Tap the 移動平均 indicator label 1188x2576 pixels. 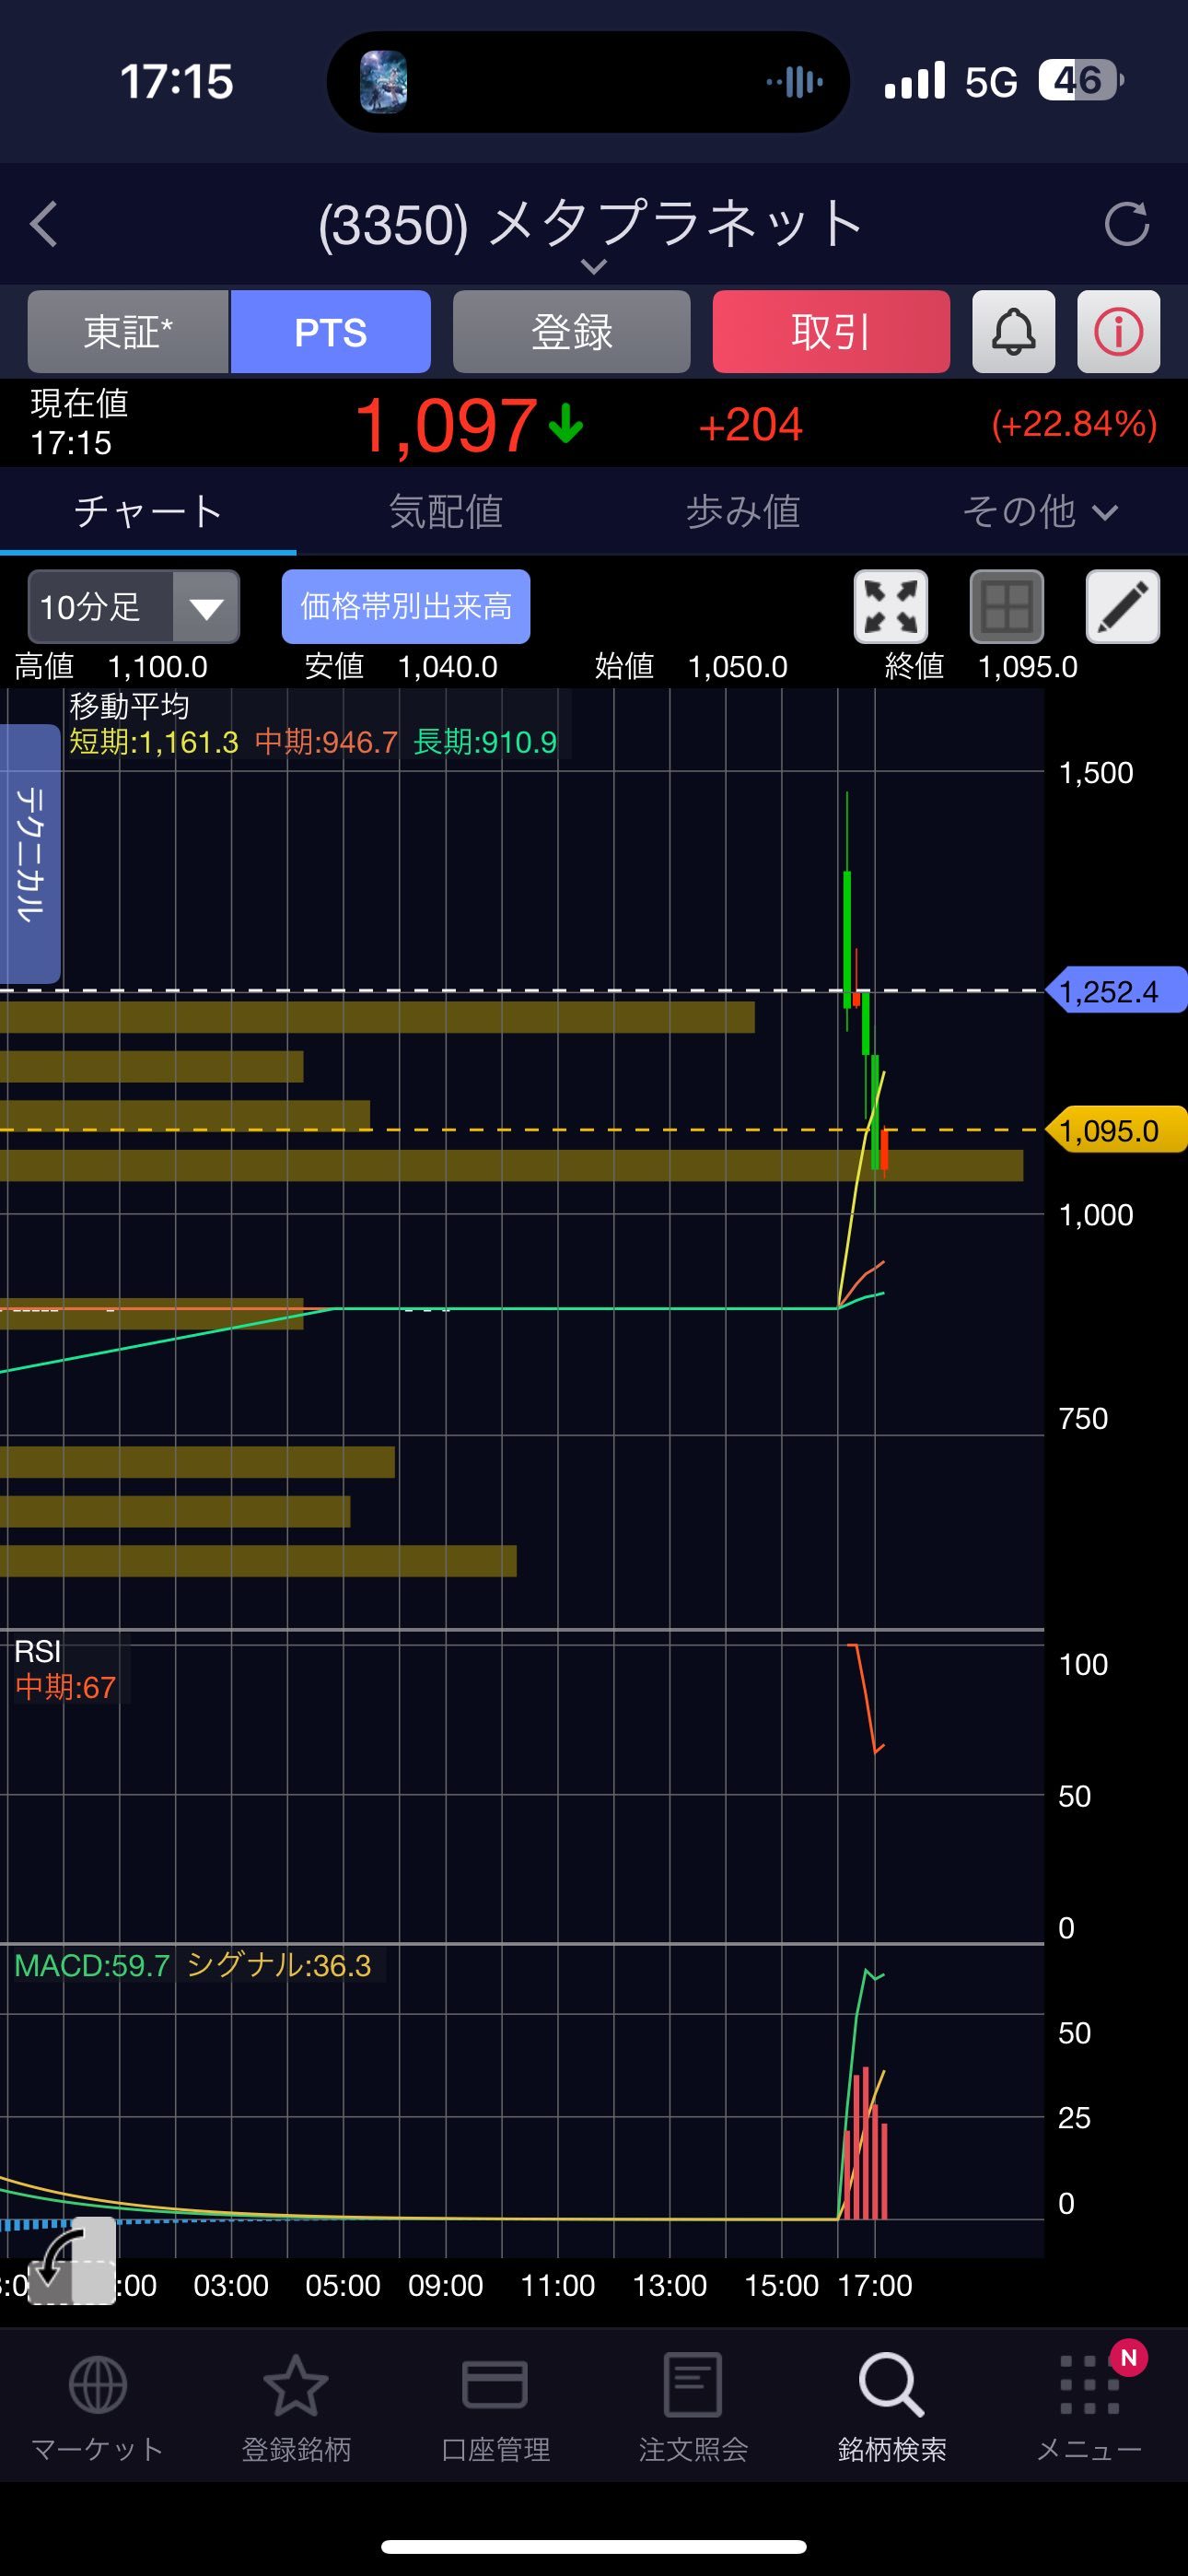[129, 707]
